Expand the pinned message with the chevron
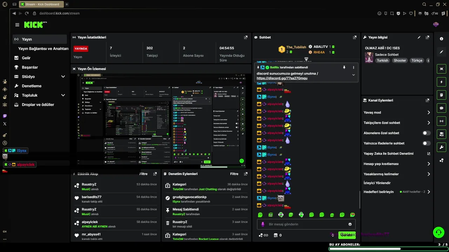 (x=353, y=75)
